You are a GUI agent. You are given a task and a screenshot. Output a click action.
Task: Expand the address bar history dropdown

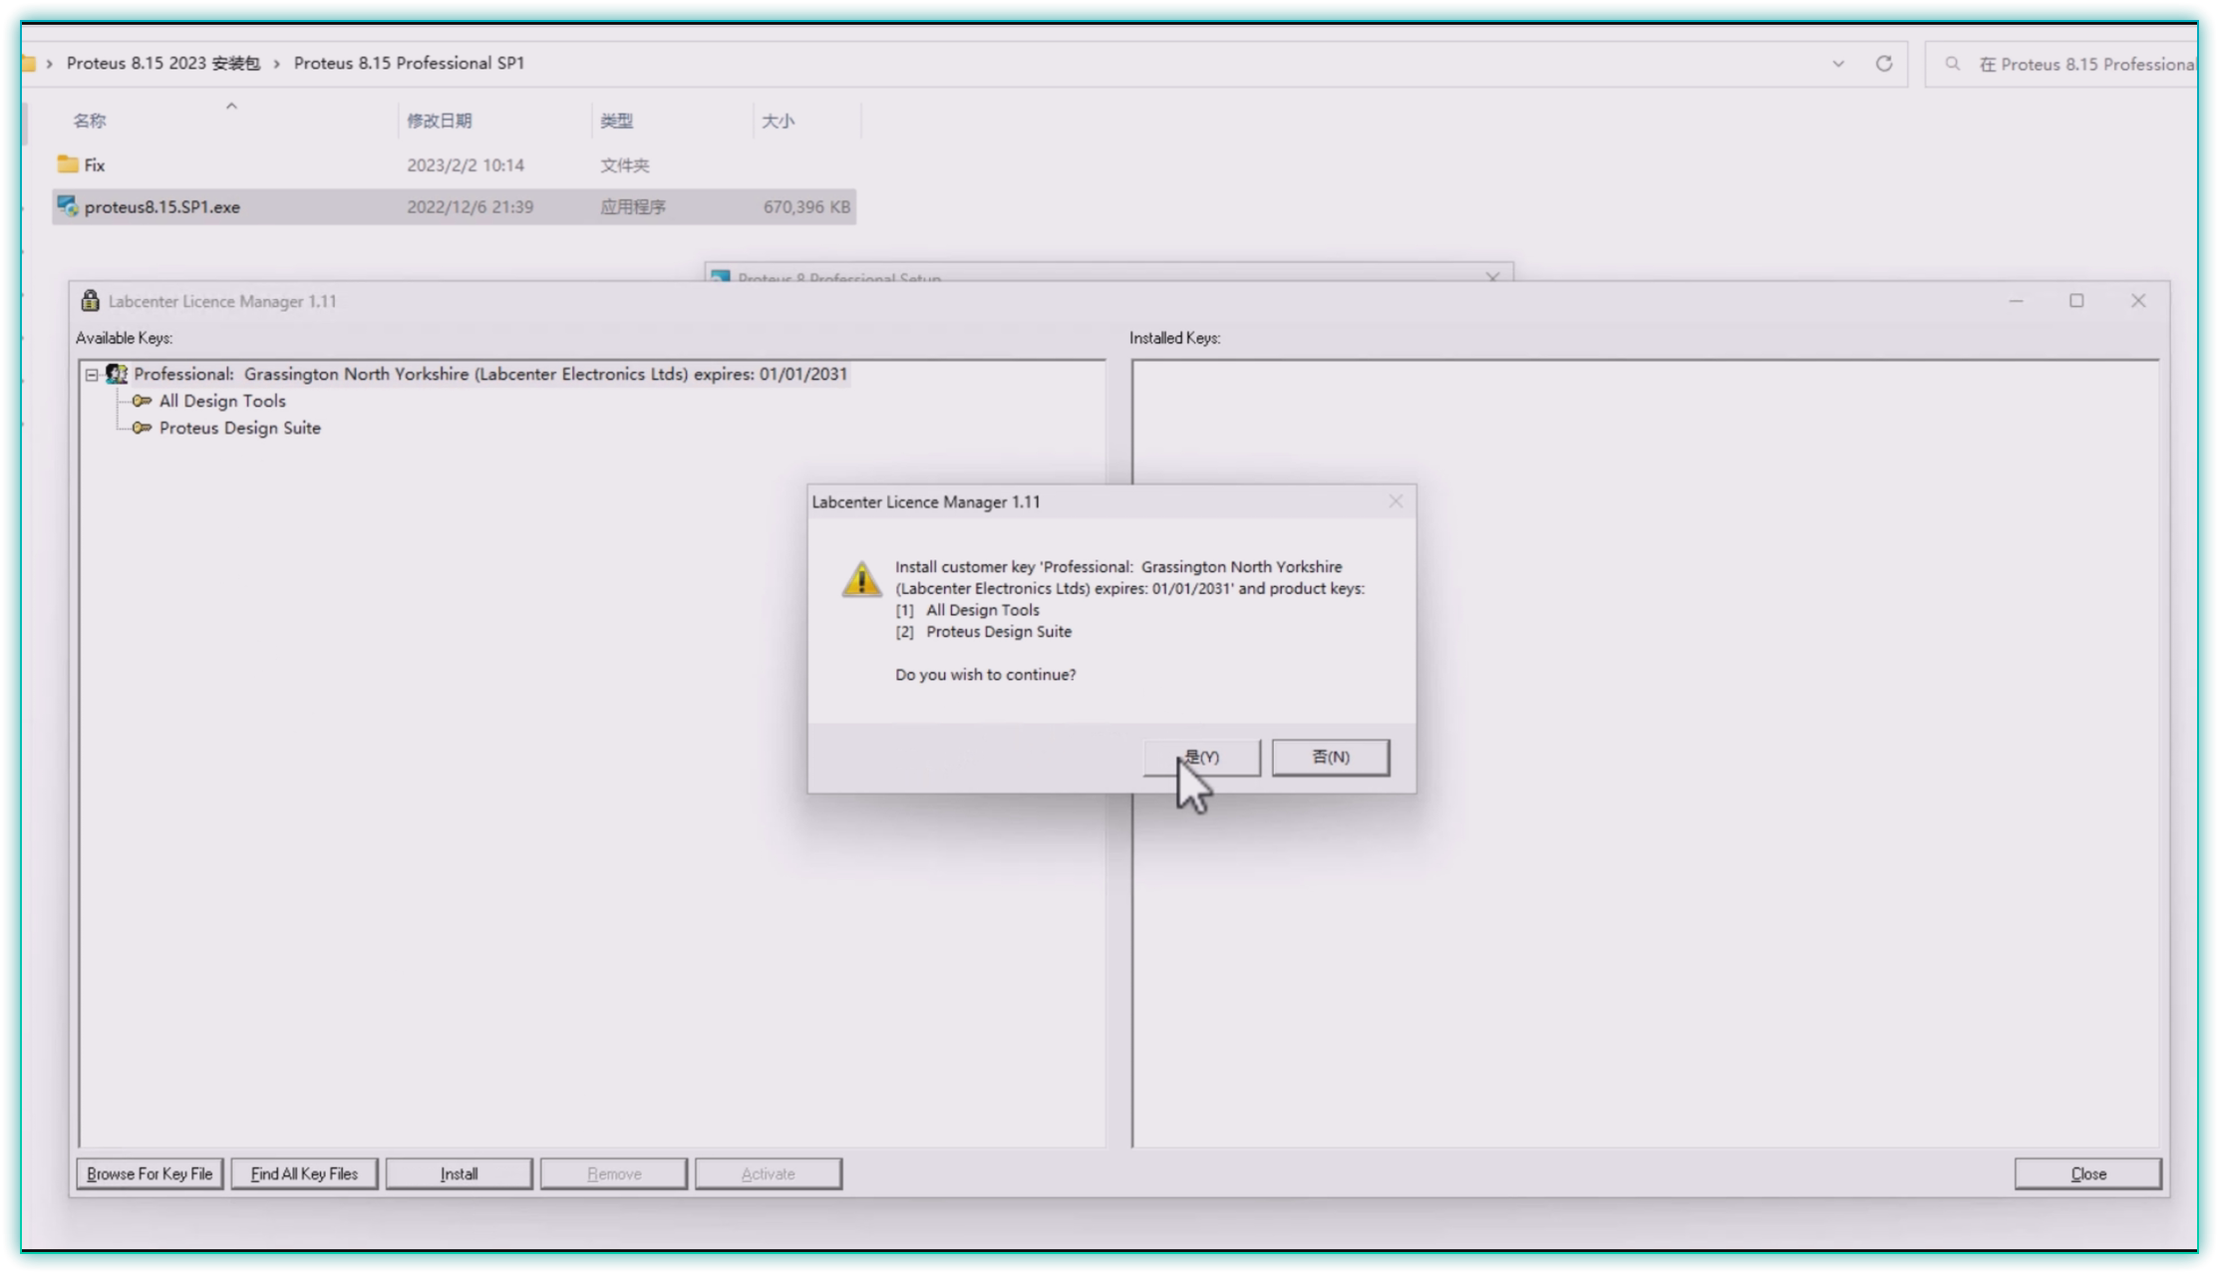(1838, 64)
